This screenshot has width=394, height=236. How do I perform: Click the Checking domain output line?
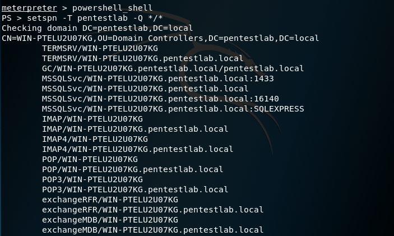click(97, 28)
